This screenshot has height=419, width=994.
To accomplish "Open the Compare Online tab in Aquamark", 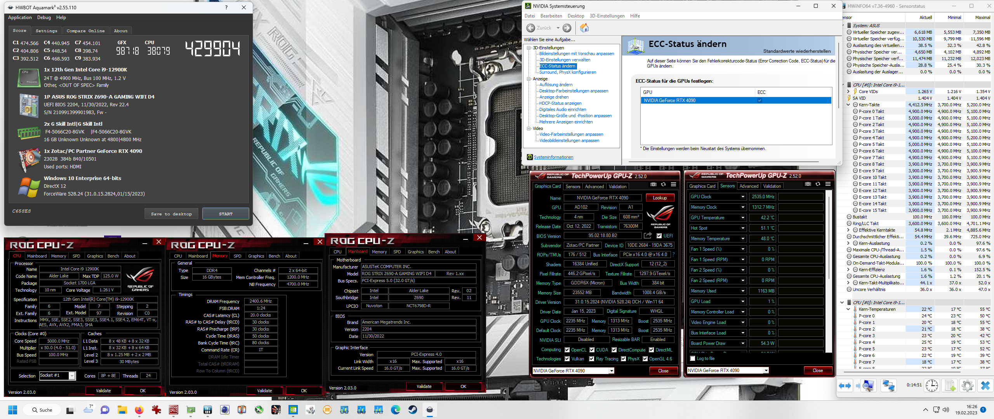I will coord(85,31).
